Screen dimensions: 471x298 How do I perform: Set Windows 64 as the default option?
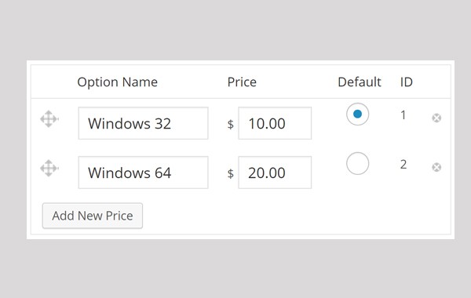(x=357, y=163)
